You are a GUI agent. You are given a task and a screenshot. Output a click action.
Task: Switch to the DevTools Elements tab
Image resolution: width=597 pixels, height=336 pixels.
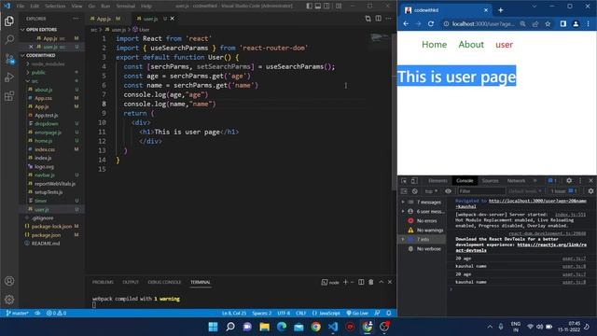pyautogui.click(x=437, y=181)
